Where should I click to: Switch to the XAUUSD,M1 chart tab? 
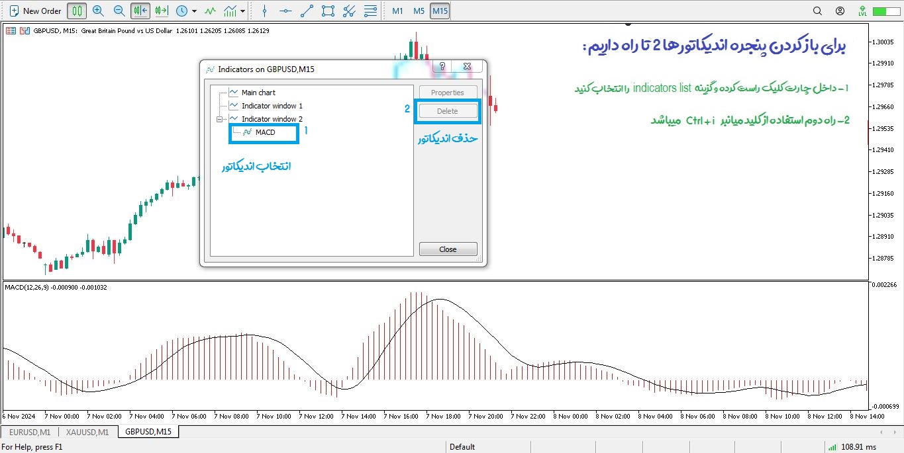[88, 432]
